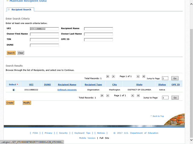Sort results by City column
193x144 pixels.
(x=115, y=85)
